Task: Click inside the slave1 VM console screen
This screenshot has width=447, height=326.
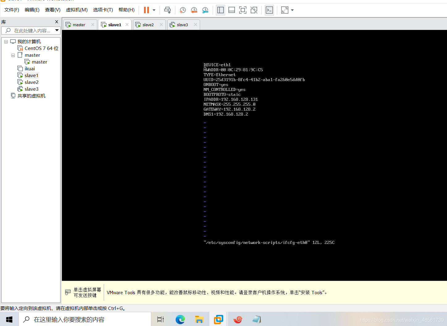Action: tap(254, 155)
